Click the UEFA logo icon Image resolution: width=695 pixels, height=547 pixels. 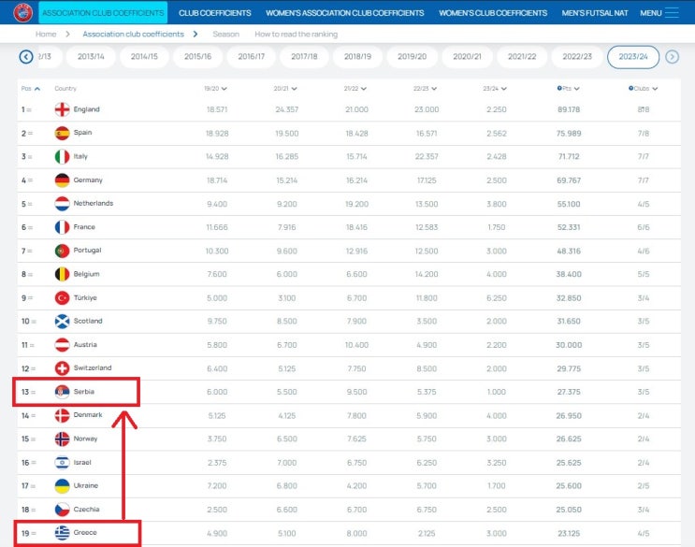[x=22, y=12]
